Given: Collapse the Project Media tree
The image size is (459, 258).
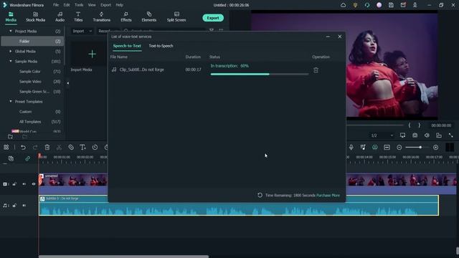Looking at the screenshot, I should click(11, 31).
